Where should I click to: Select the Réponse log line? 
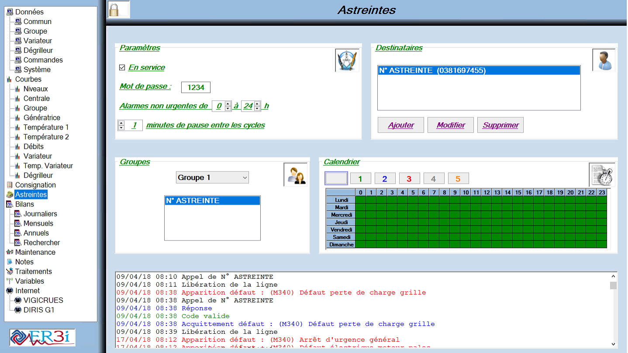[x=164, y=308]
